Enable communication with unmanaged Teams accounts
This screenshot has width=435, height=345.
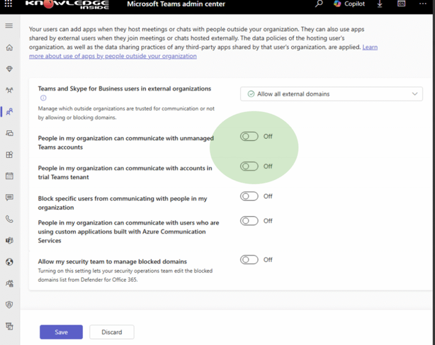click(249, 137)
